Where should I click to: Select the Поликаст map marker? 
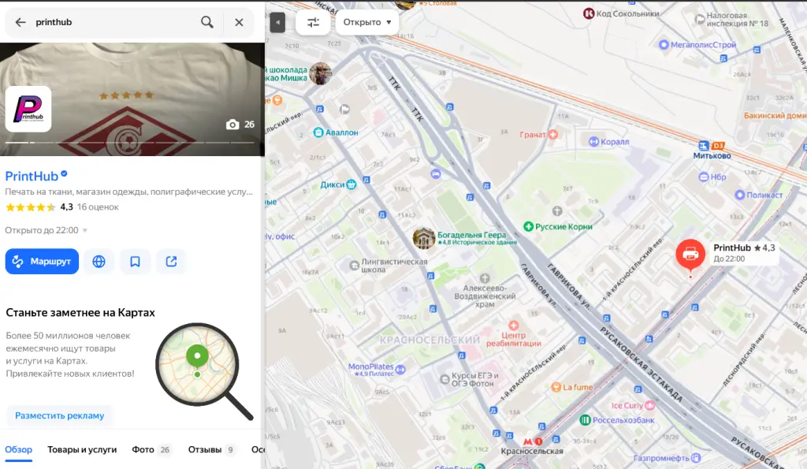pyautogui.click(x=739, y=195)
